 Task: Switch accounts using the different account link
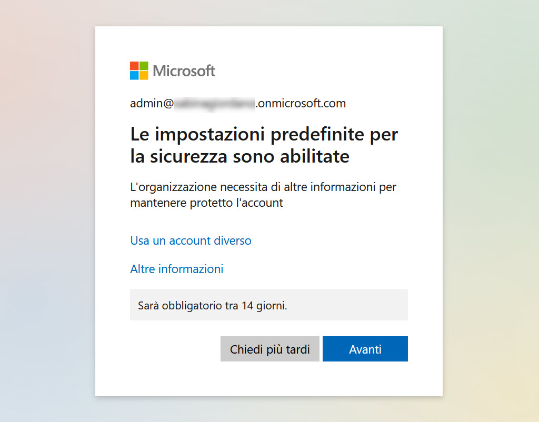click(x=191, y=240)
